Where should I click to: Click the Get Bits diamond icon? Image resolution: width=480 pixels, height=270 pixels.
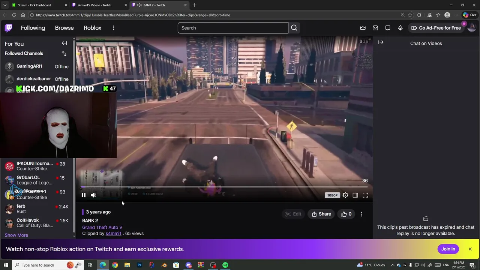pyautogui.click(x=400, y=28)
